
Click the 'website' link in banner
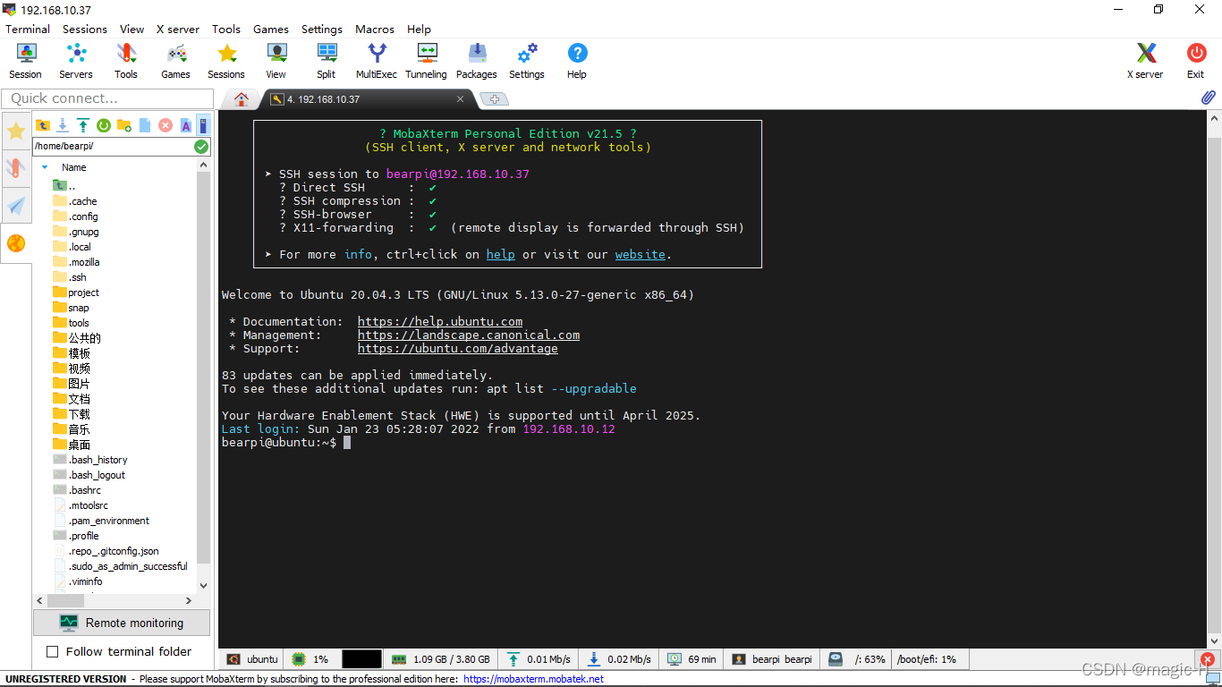pos(641,254)
